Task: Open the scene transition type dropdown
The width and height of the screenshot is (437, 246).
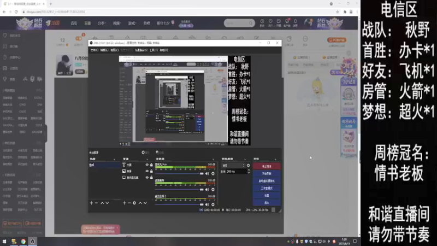Action: (x=233, y=166)
